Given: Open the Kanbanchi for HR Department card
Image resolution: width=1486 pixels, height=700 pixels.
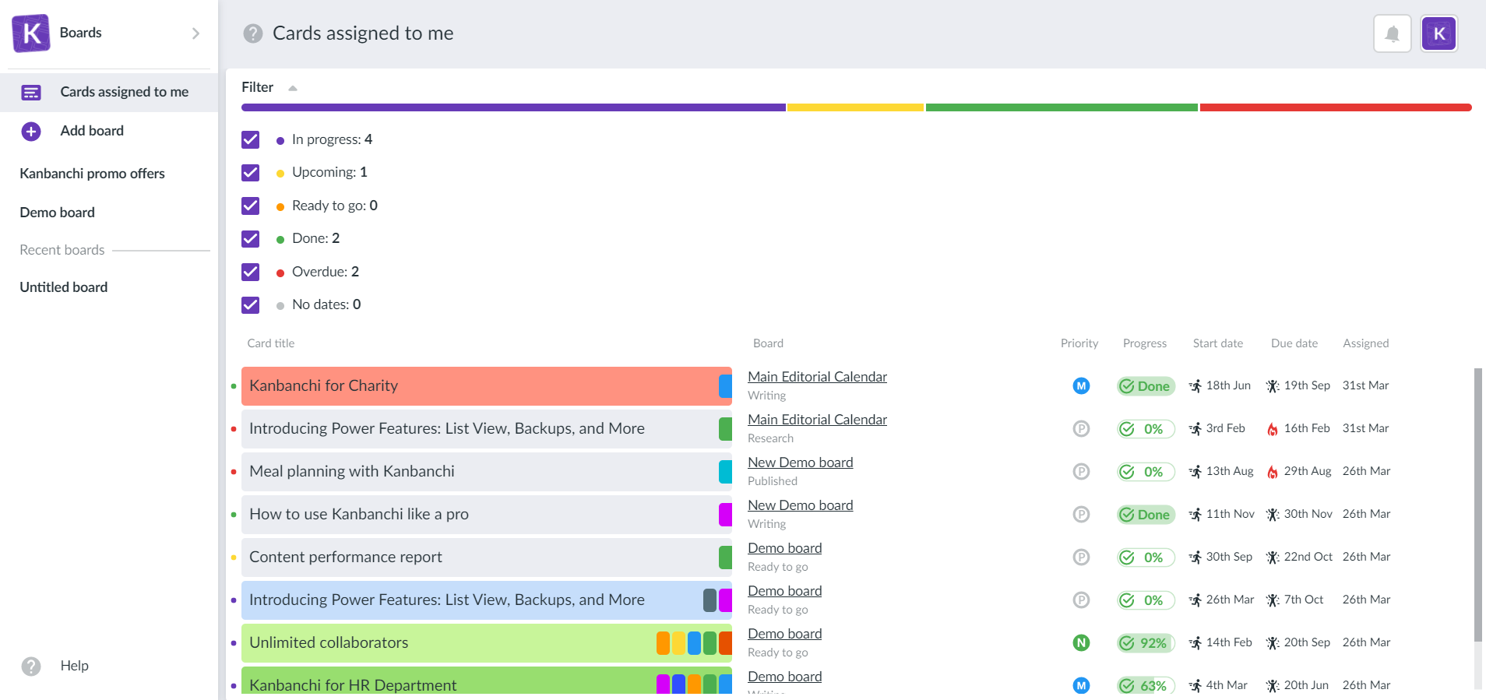Looking at the screenshot, I should [x=487, y=681].
